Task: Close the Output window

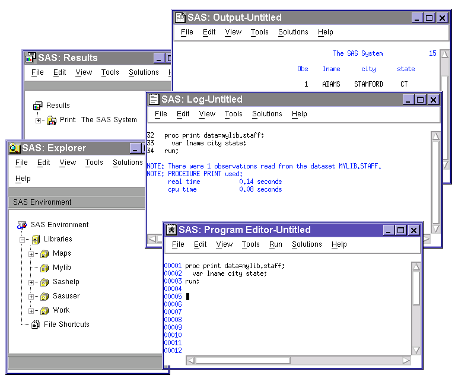Action: tap(442, 18)
